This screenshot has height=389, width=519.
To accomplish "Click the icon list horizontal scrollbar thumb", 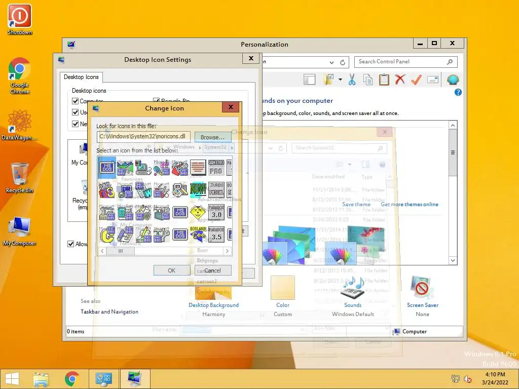I will tap(121, 251).
